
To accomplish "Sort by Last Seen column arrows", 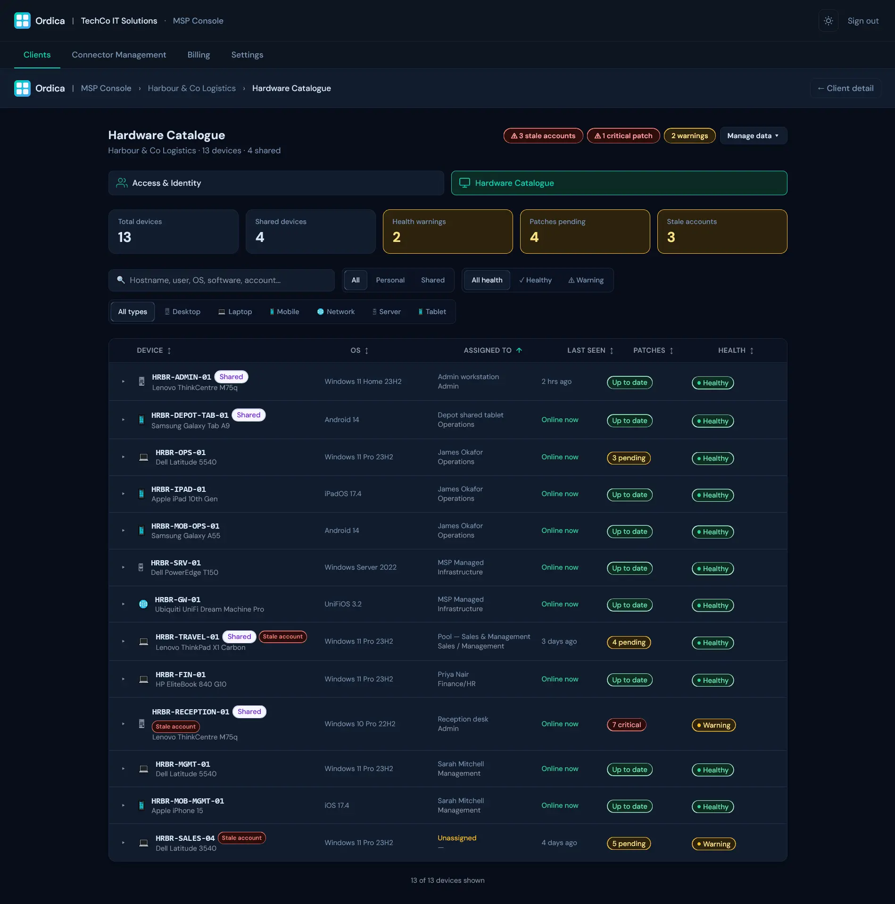I will (612, 350).
